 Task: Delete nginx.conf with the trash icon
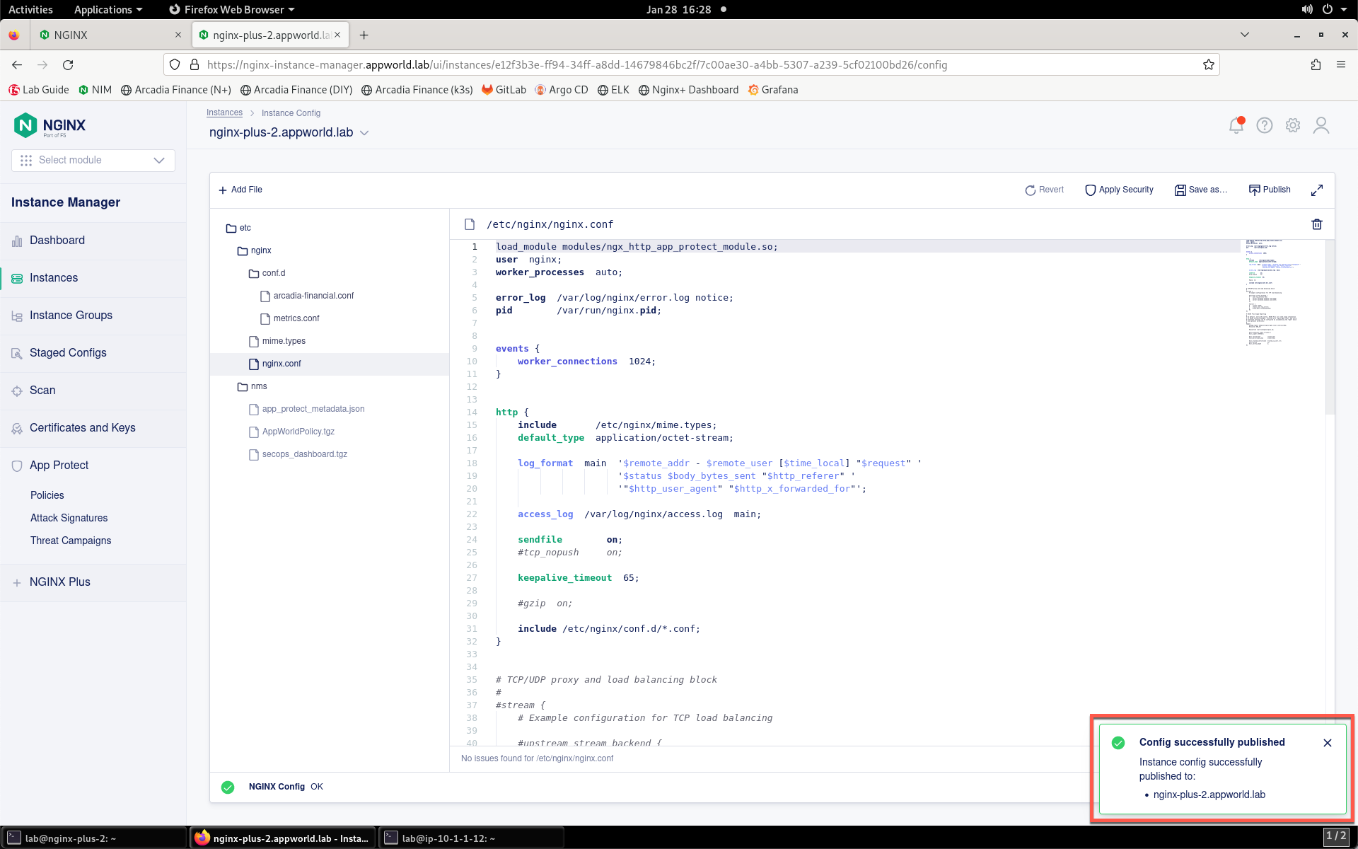pos(1317,224)
